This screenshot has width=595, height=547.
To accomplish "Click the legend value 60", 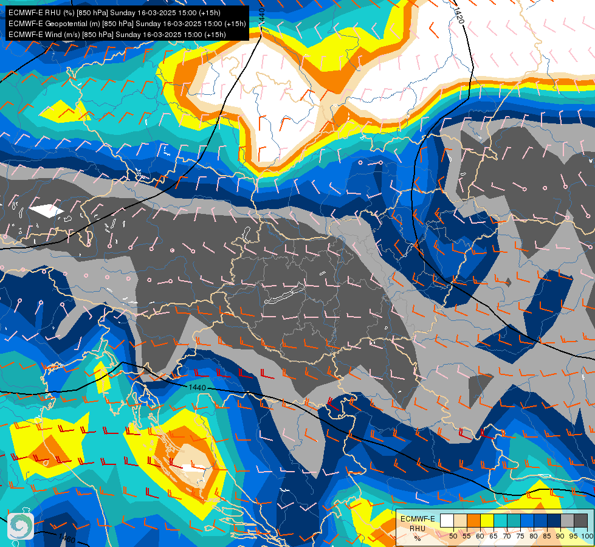I will pos(480,536).
